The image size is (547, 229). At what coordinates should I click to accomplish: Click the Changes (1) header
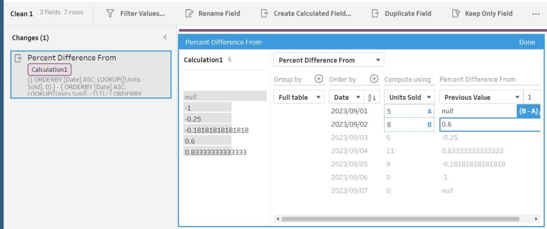(x=30, y=38)
